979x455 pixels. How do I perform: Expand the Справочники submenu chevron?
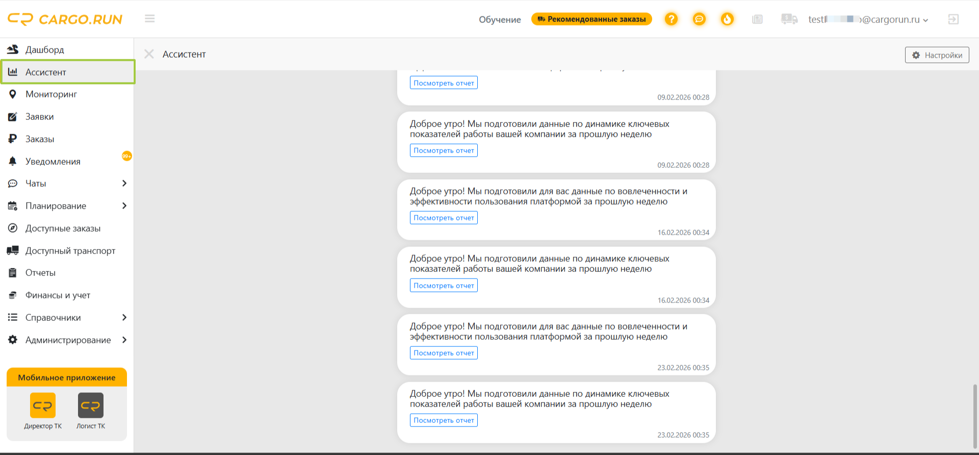pos(124,317)
